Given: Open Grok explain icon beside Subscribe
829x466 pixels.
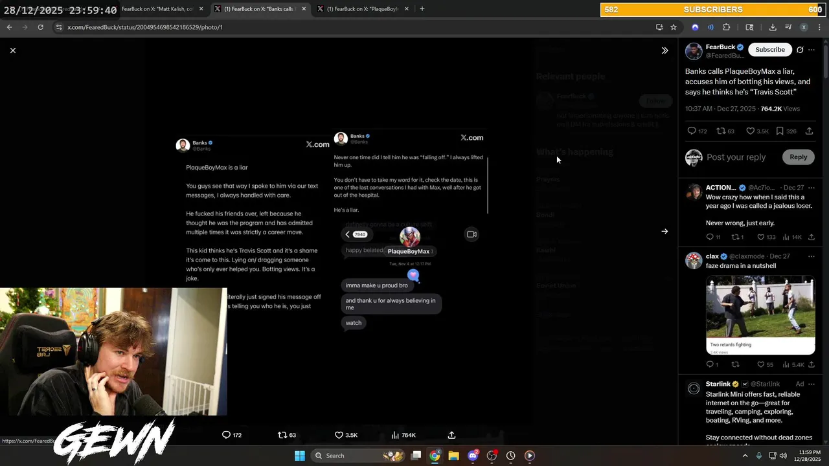Looking at the screenshot, I should [x=800, y=50].
